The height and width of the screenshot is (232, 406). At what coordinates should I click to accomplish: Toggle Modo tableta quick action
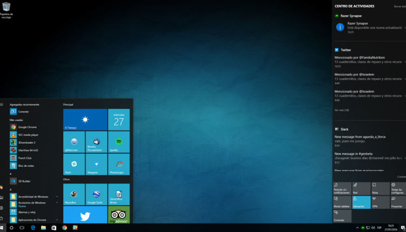[x=342, y=202]
